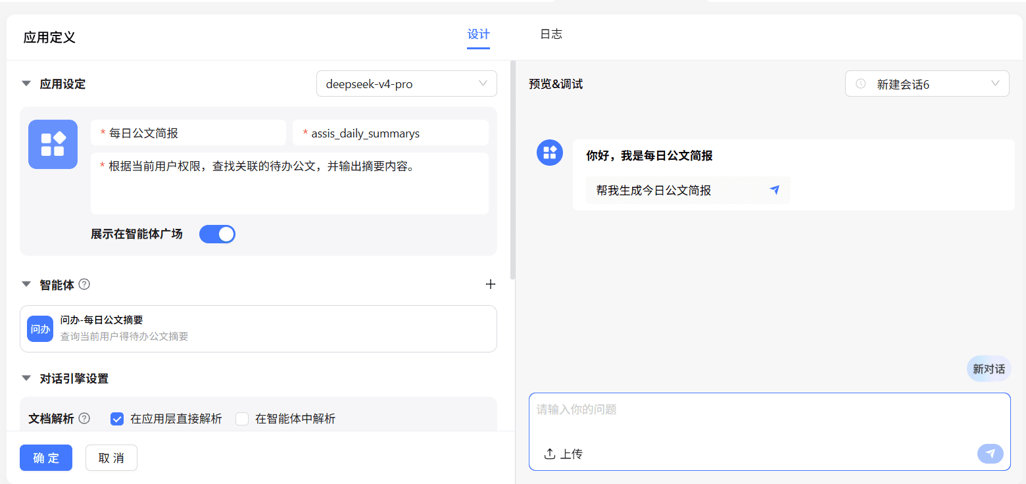Image resolution: width=1026 pixels, height=484 pixels.
Task: Click the 取消 cancel button
Action: tap(111, 458)
